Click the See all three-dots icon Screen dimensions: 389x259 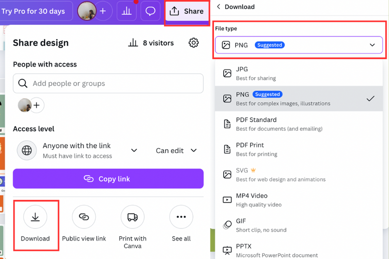tap(181, 217)
